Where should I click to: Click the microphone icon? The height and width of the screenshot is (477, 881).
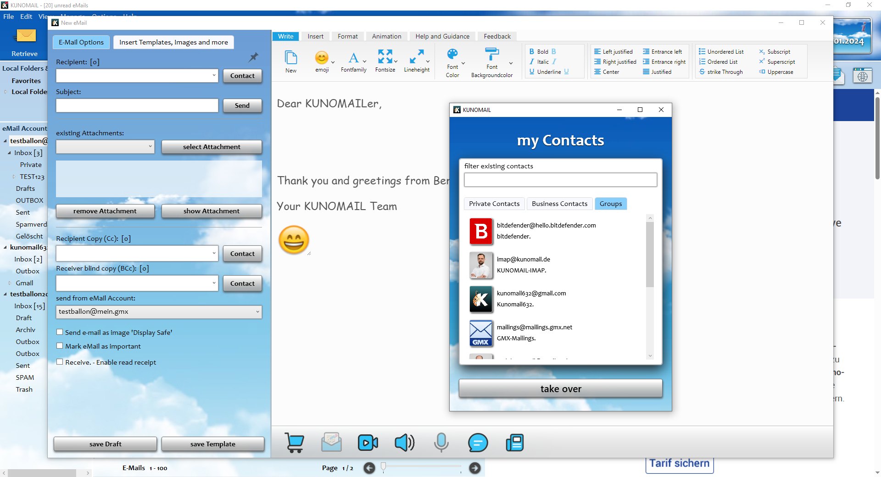pos(441,443)
